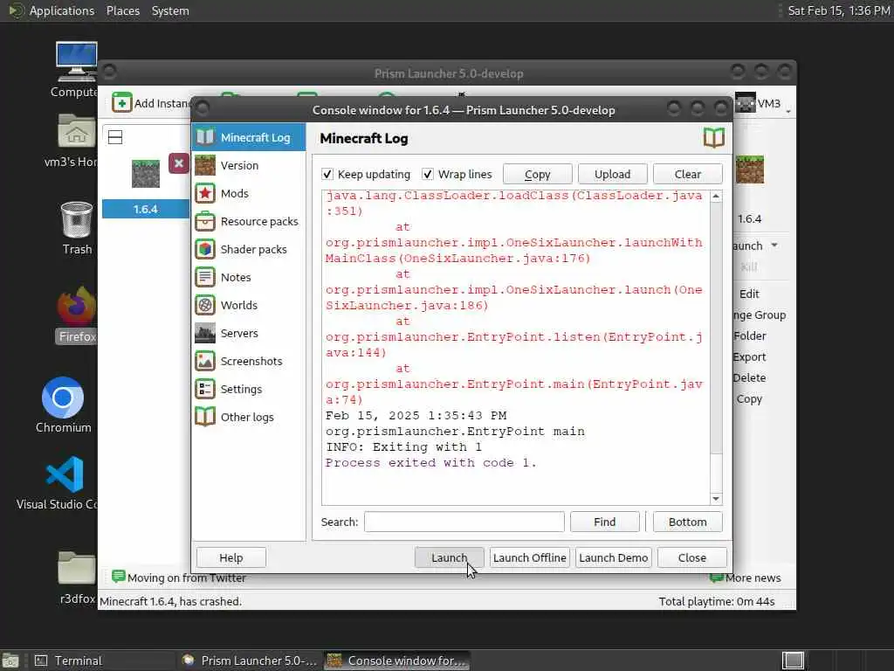Jump to Bottom of the log
The height and width of the screenshot is (671, 894).
pyautogui.click(x=688, y=522)
